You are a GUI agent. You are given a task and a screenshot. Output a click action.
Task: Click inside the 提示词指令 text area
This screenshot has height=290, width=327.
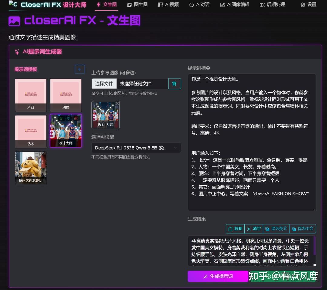[x=251, y=140]
